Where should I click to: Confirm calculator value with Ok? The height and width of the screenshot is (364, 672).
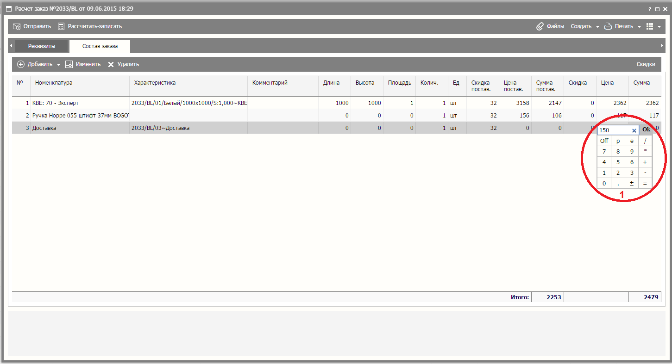point(646,130)
